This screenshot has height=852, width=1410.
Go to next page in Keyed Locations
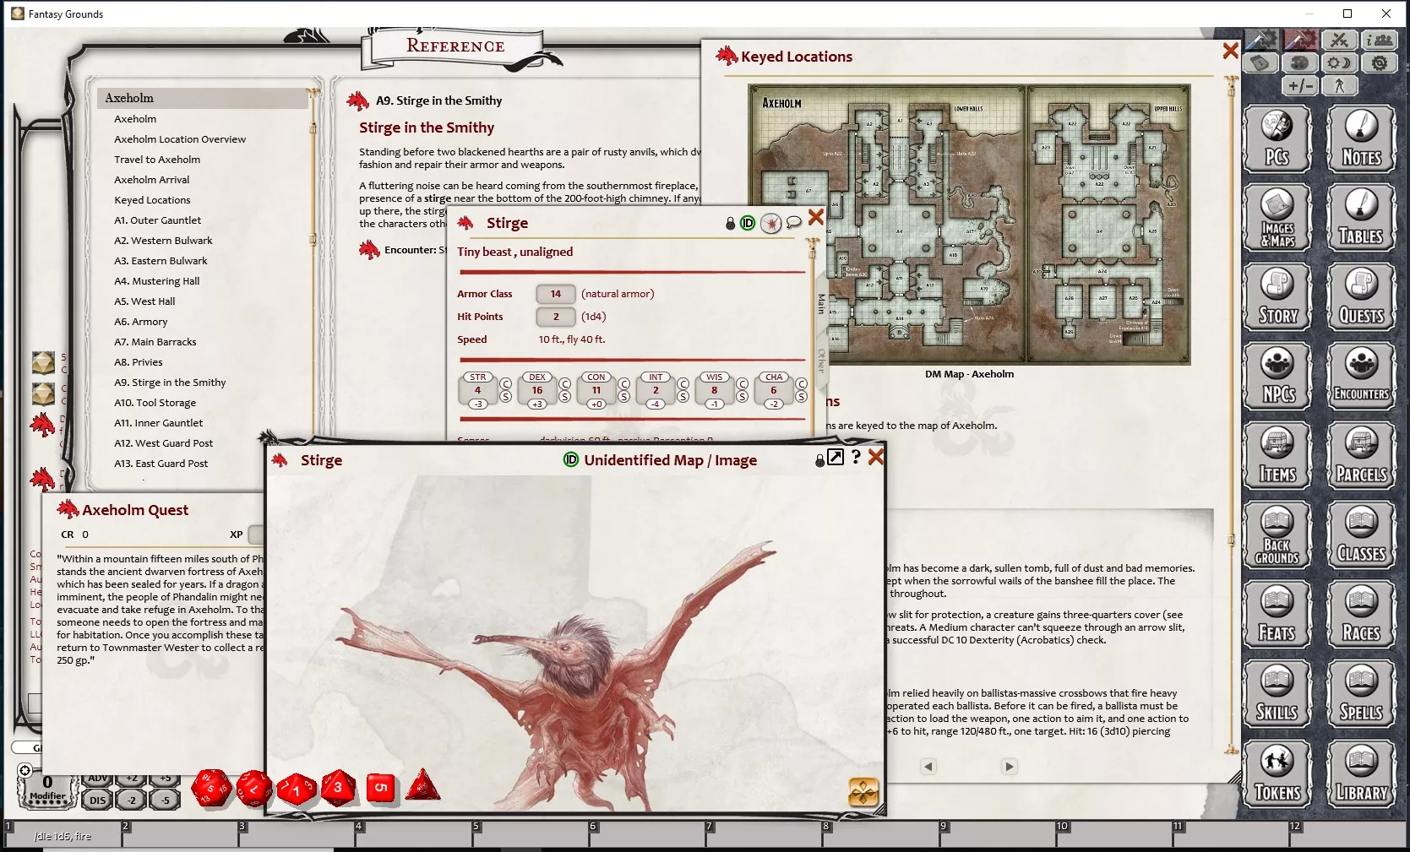click(1010, 767)
